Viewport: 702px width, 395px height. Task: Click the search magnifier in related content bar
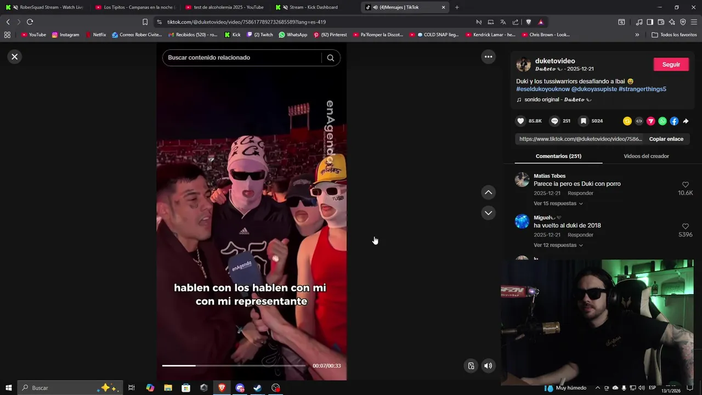click(x=330, y=58)
